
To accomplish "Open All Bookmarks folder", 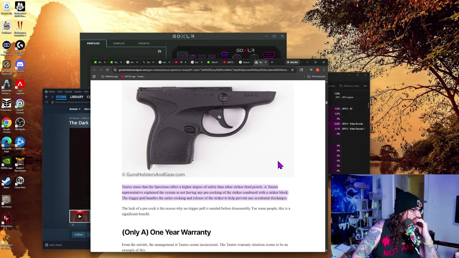I will (316, 76).
